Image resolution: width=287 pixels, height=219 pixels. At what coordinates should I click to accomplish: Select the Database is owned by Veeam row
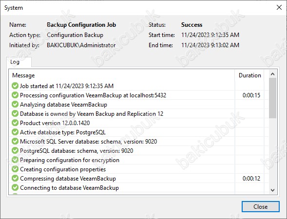(x=139, y=114)
